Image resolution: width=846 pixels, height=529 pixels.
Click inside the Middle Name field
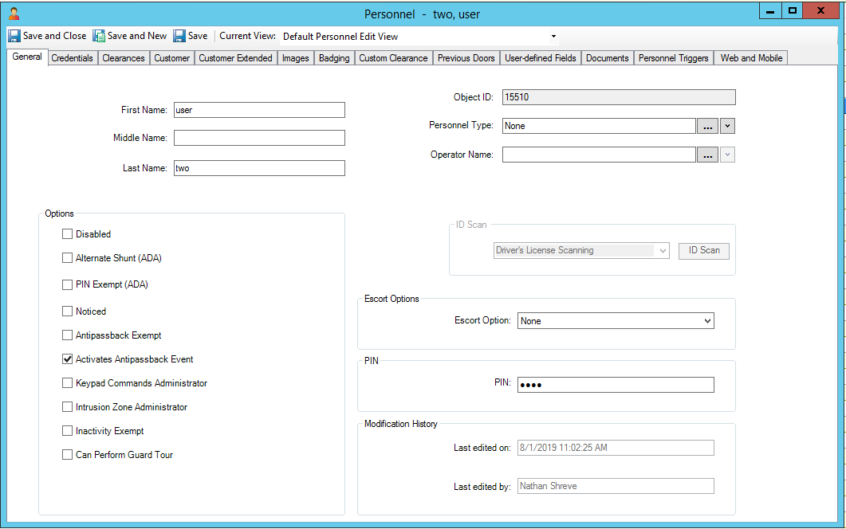(258, 137)
